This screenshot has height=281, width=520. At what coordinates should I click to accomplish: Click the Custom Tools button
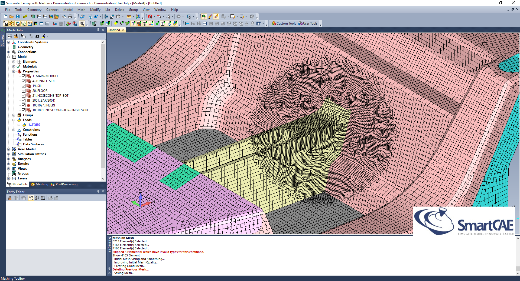click(284, 24)
